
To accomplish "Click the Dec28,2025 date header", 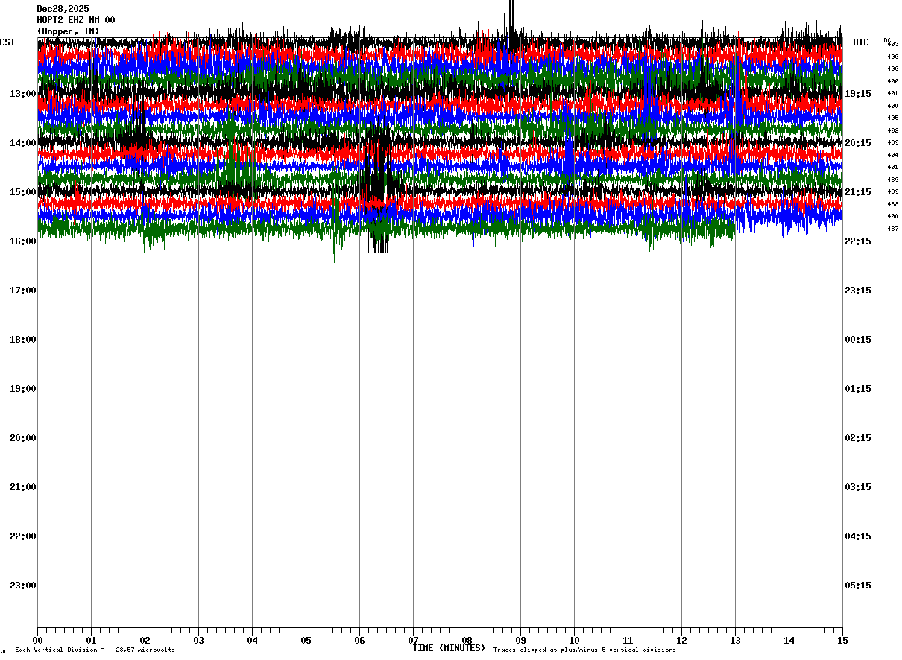I will [x=63, y=9].
